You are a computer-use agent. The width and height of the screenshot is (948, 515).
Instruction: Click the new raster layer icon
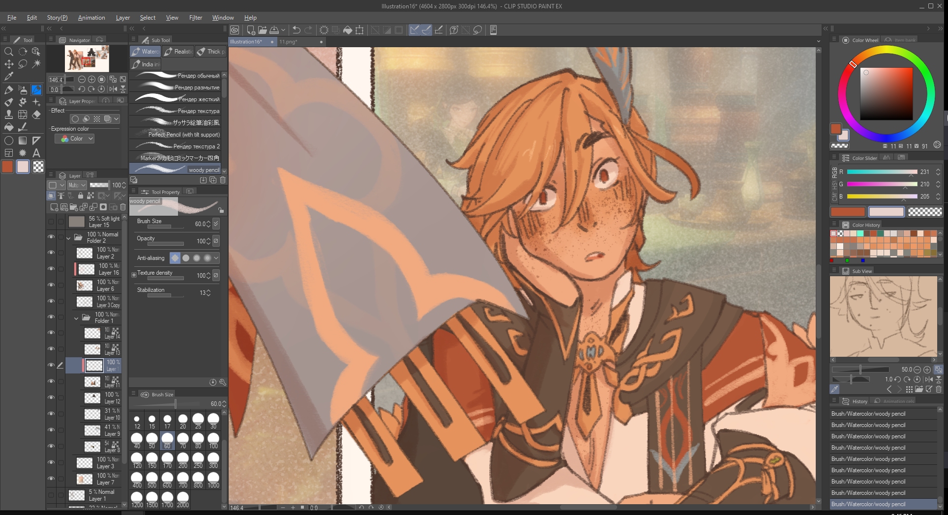click(x=55, y=207)
